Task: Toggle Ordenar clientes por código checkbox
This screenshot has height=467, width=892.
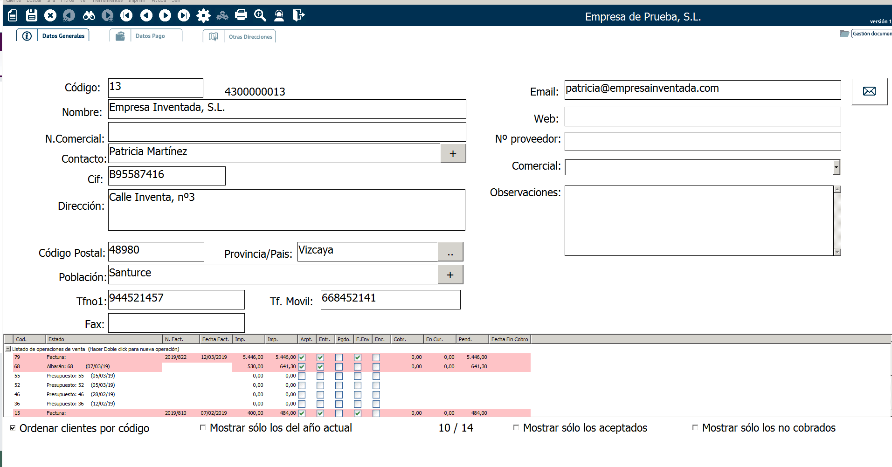Action: coord(13,428)
